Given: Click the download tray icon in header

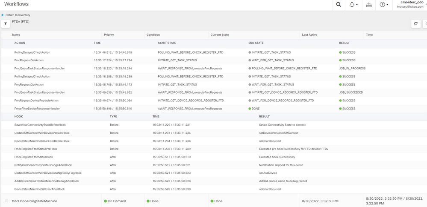Looking at the screenshot, I should pos(369,5).
